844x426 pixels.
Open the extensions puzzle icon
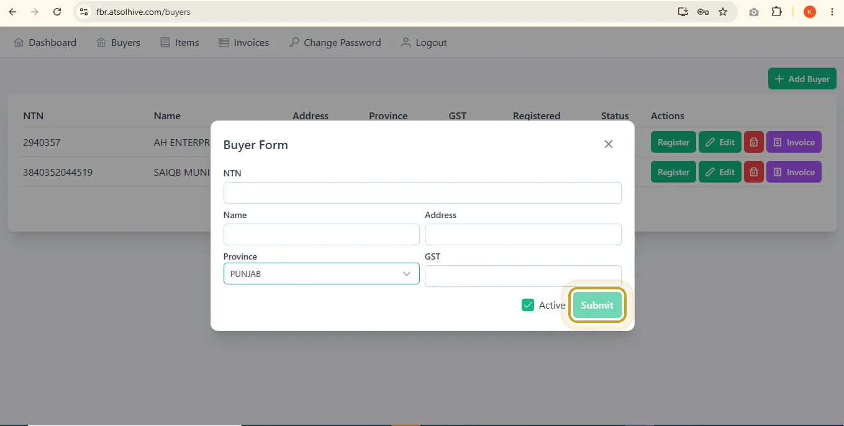[777, 12]
